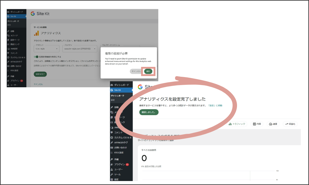Click Site Kit G icon in Analytics setup sidebar
309x185 pixels.
[8, 16]
